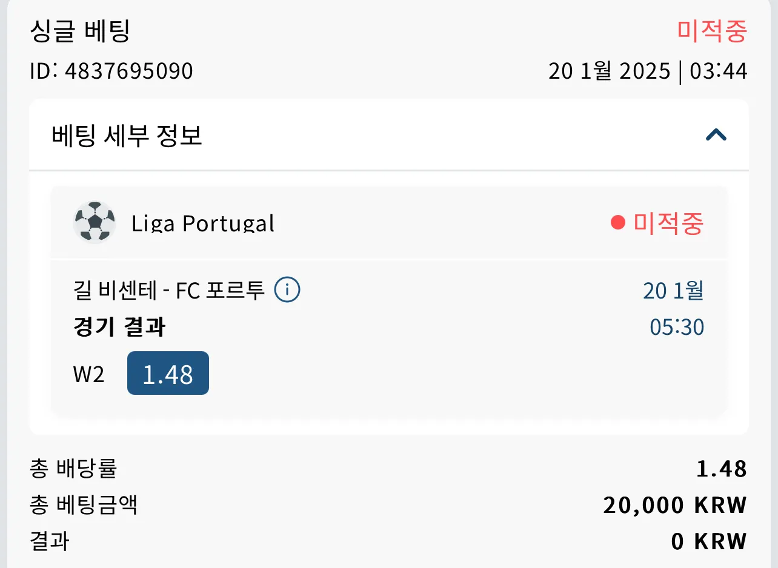Select the 1.48 odds badge
The width and height of the screenshot is (778, 568).
pos(168,373)
